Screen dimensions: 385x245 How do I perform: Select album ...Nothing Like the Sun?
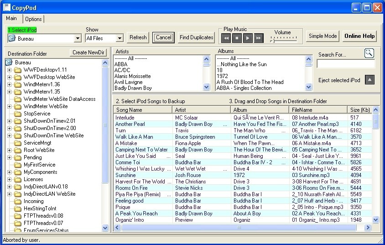coord(242,64)
